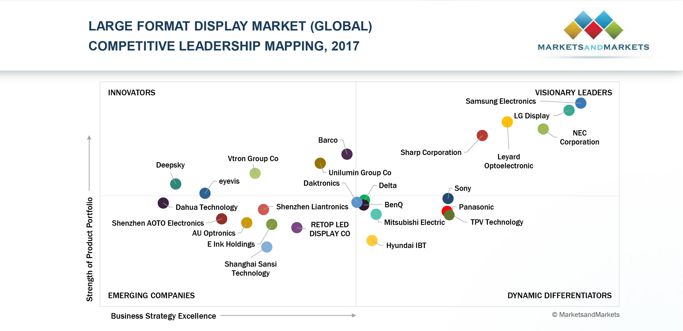Click the Business Strategy Excellence axis label
The height and width of the screenshot is (331, 683).
(163, 316)
